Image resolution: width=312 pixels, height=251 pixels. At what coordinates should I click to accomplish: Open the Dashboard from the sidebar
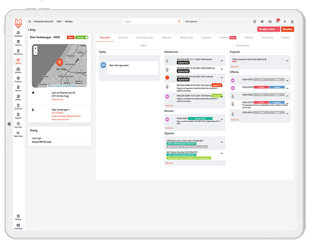coord(18,34)
